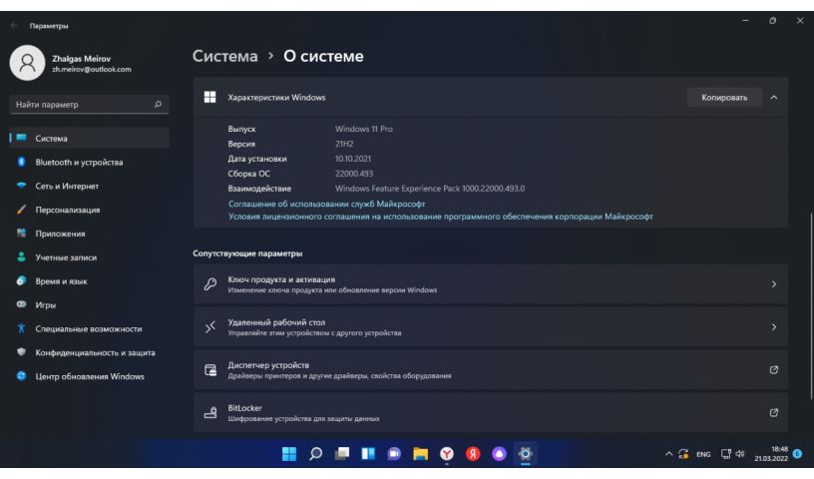Screen dimensions: 814x479
Task: Open Условия лицензионного соглашения link
Action: point(441,217)
